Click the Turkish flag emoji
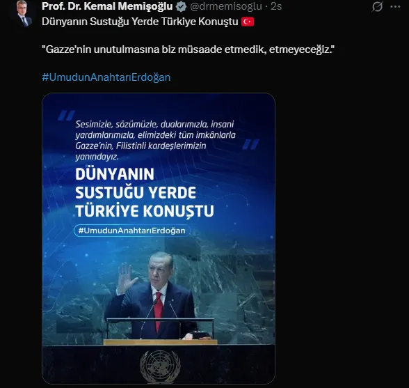 coord(248,22)
